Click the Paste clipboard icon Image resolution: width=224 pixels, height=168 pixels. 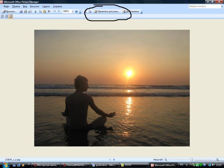click(44, 11)
